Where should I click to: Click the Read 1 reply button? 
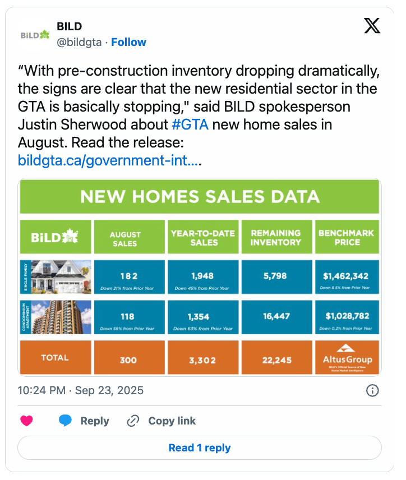(200, 448)
